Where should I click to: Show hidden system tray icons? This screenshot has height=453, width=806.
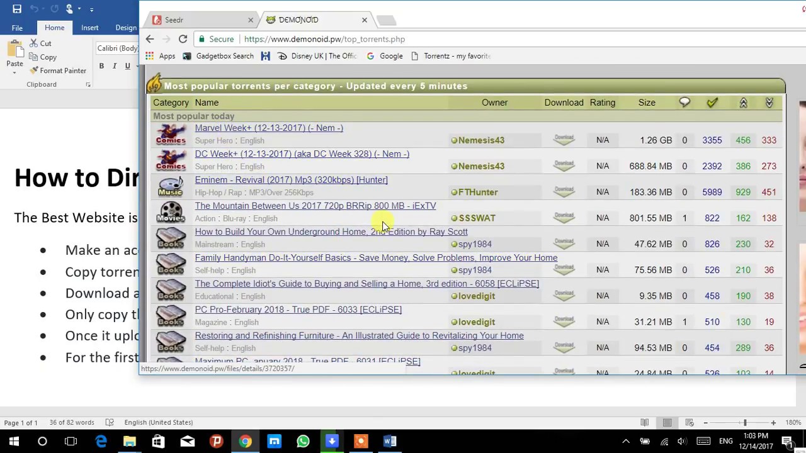[x=625, y=441]
